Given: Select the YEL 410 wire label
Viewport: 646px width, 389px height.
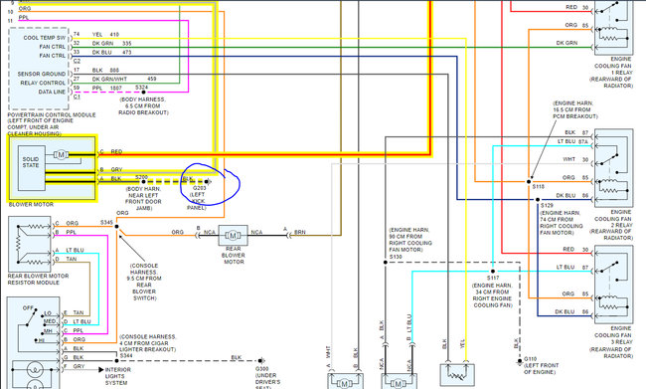Looking at the screenshot, I should pos(105,35).
